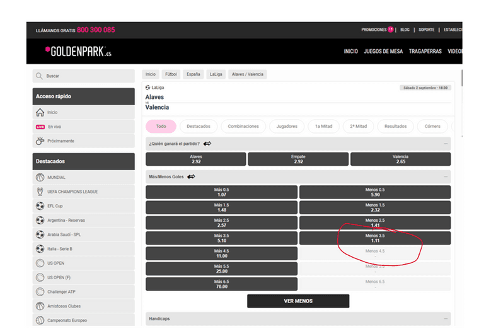Click the promotions notification badge
This screenshot has width=479, height=334.
point(390,30)
